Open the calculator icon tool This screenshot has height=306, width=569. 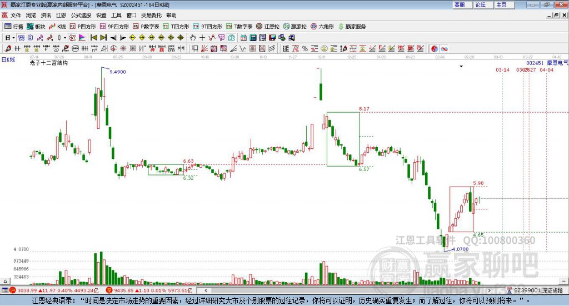coord(253,38)
